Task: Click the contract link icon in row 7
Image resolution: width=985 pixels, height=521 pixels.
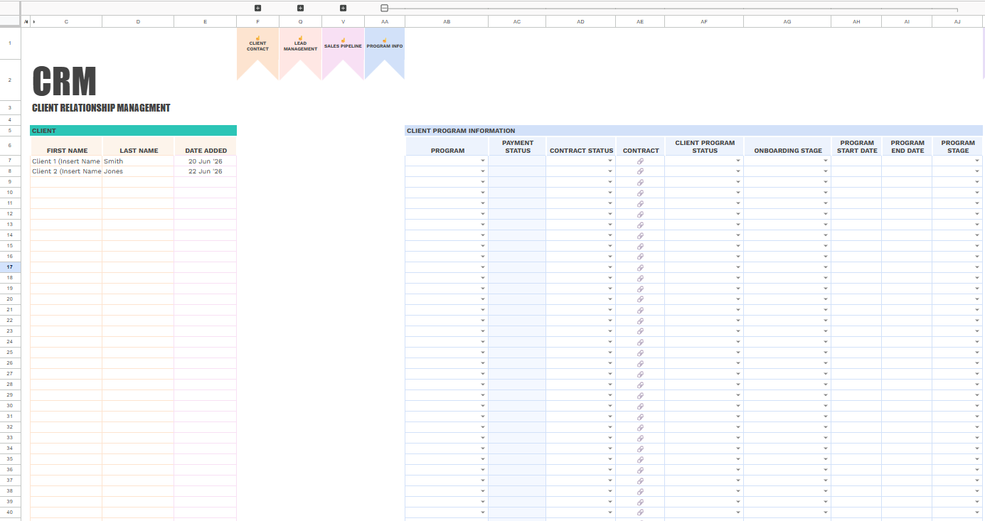Action: tap(640, 161)
